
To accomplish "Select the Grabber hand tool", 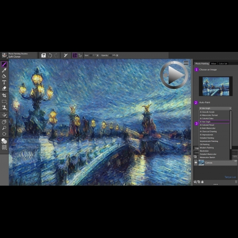I will [4, 122].
